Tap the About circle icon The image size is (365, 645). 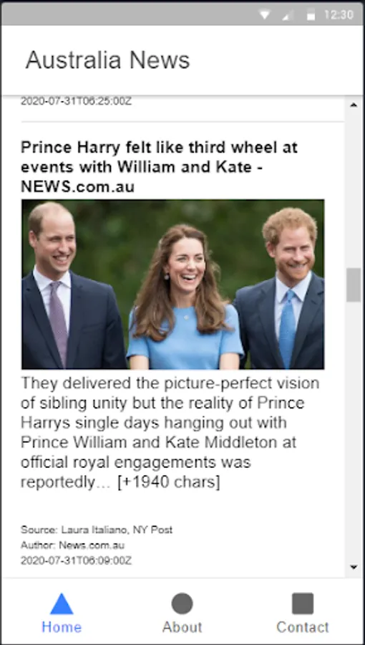[182, 603]
